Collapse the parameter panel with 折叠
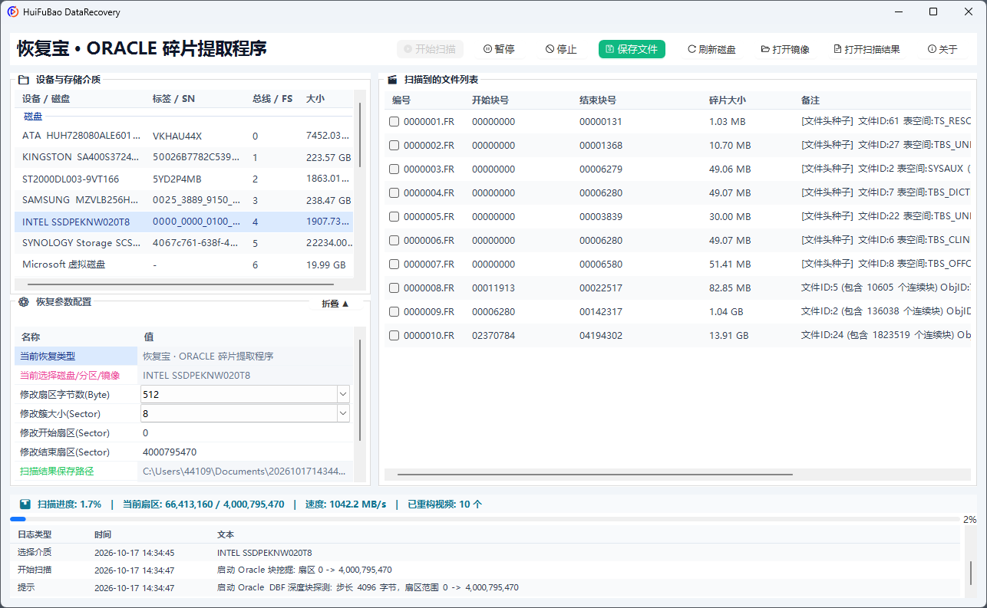This screenshot has height=608, width=987. [x=335, y=304]
